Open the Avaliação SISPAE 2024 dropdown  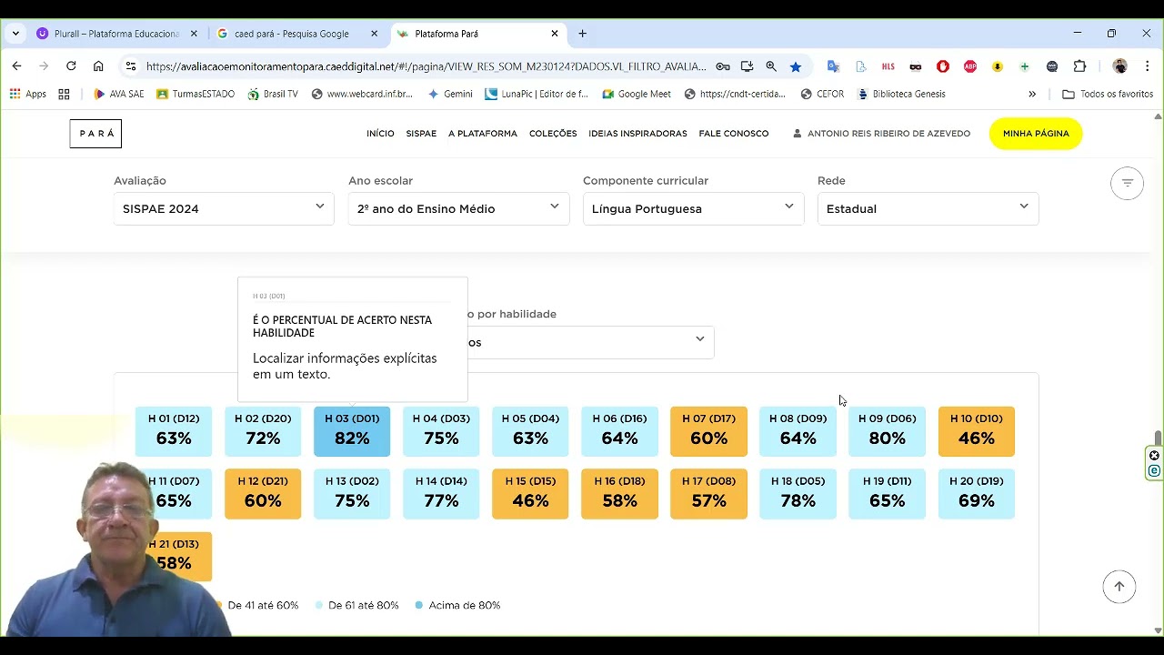point(224,208)
